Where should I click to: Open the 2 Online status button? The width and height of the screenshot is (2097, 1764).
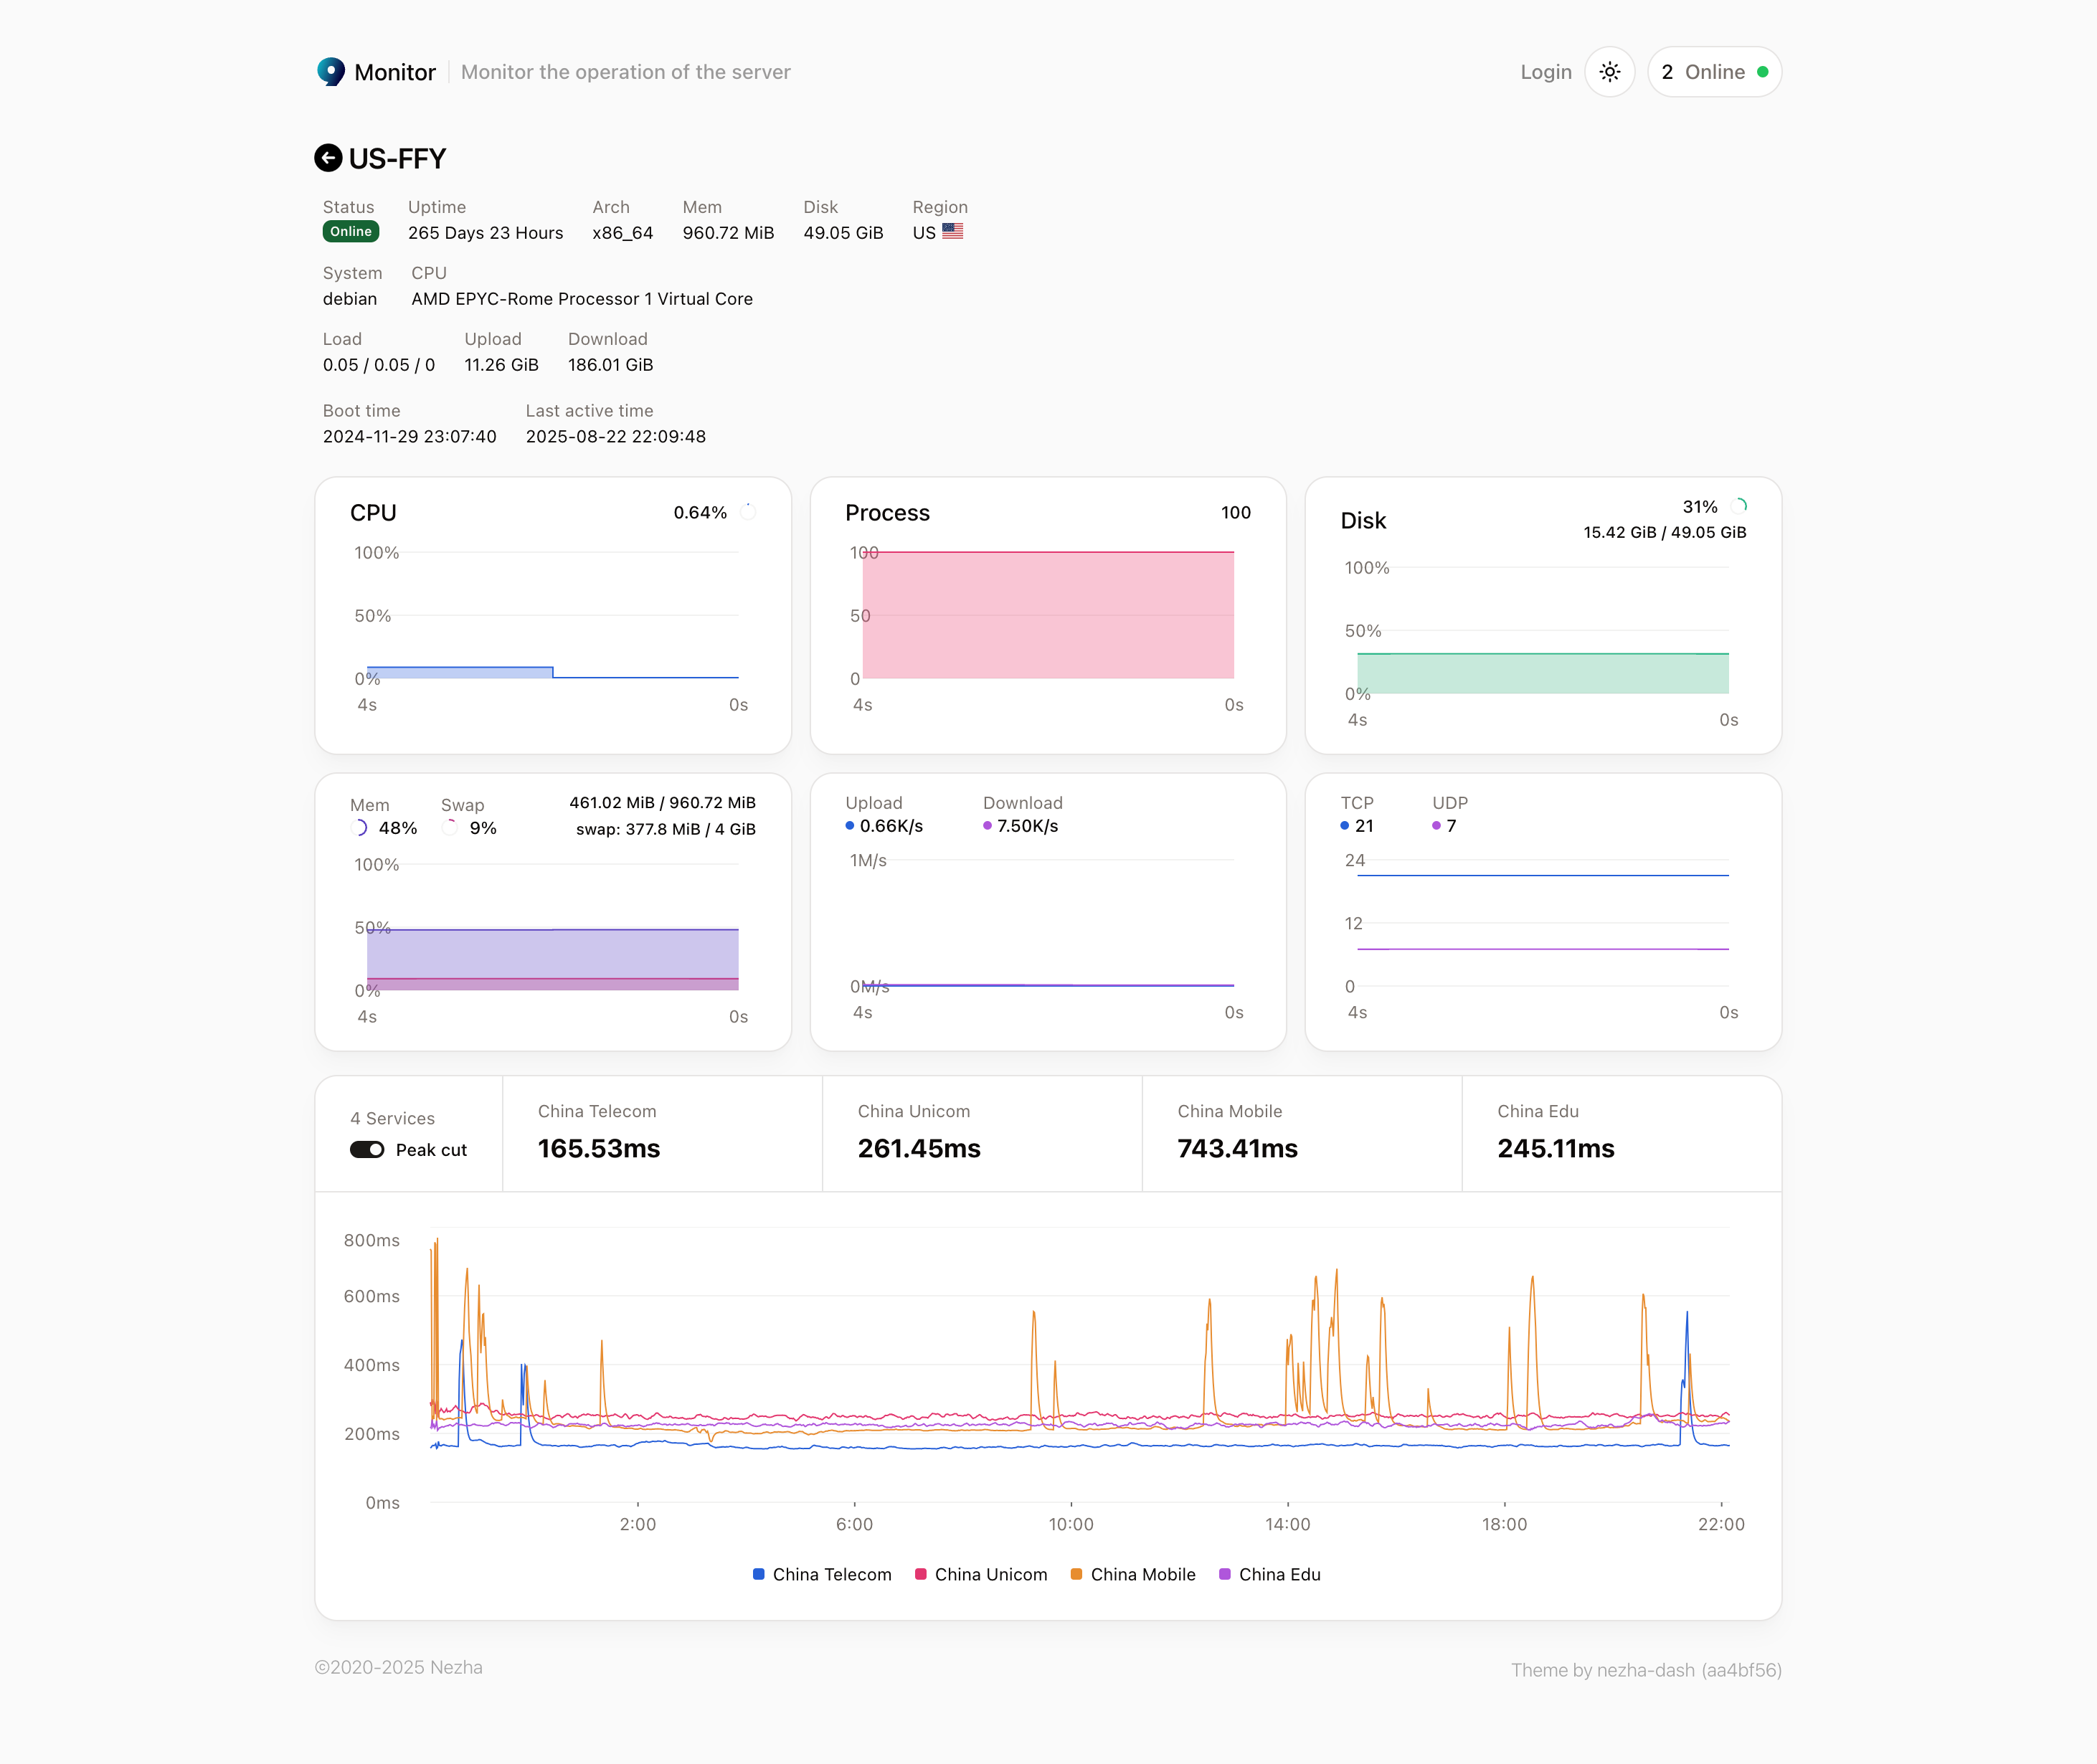(x=1713, y=72)
